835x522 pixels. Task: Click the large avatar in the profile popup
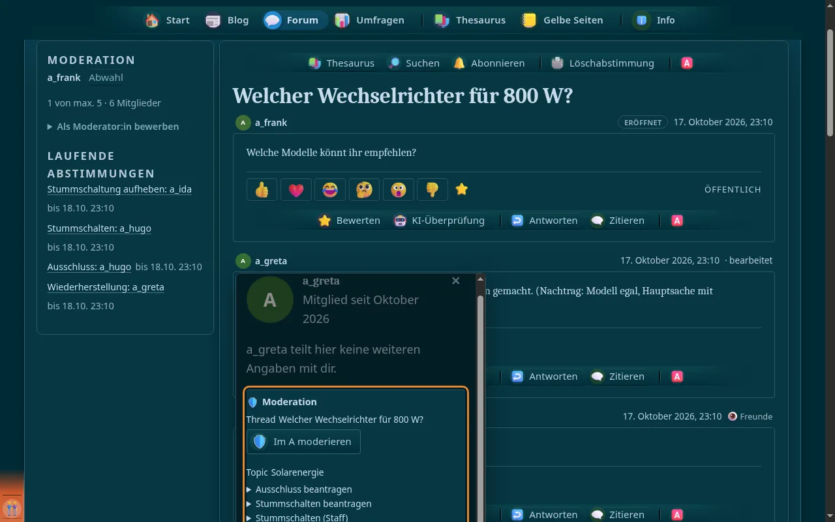(x=269, y=299)
